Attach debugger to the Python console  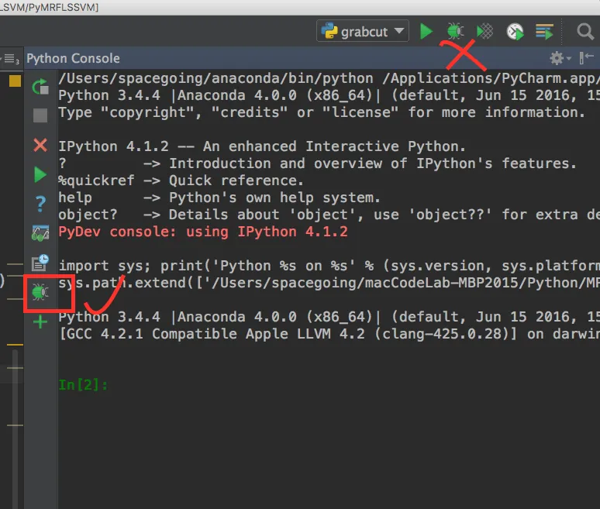pyautogui.click(x=40, y=293)
